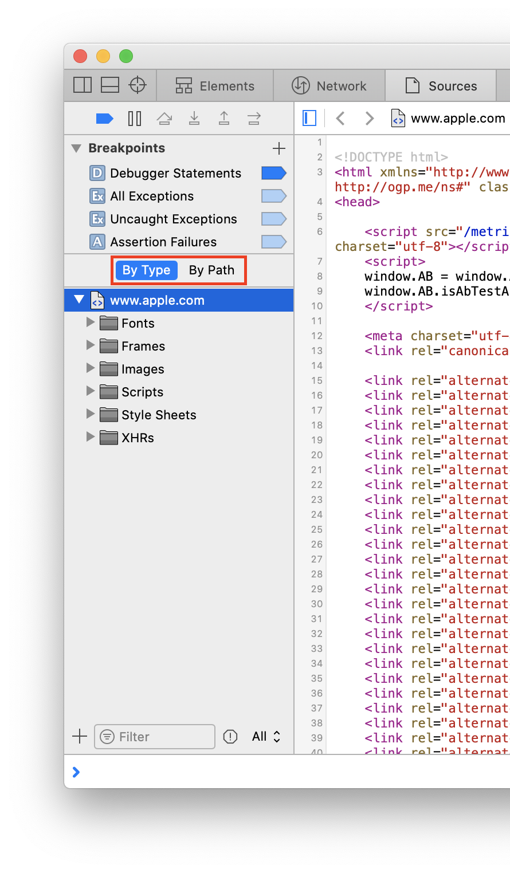Enable the All Exceptions breakpoint

[x=273, y=196]
